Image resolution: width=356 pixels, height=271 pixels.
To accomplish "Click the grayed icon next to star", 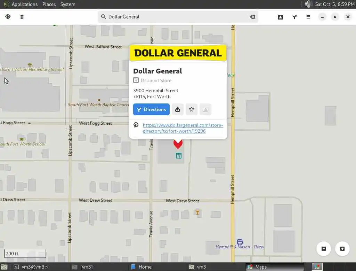I will pyautogui.click(x=205, y=109).
